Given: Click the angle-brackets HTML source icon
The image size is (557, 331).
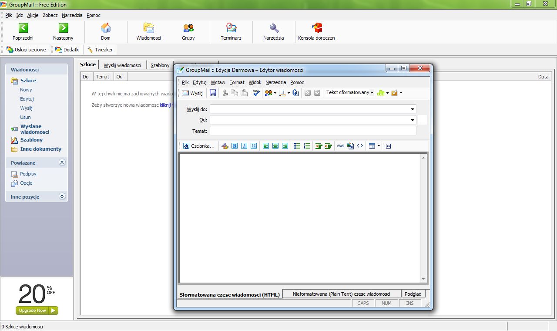Looking at the screenshot, I should pos(360,146).
